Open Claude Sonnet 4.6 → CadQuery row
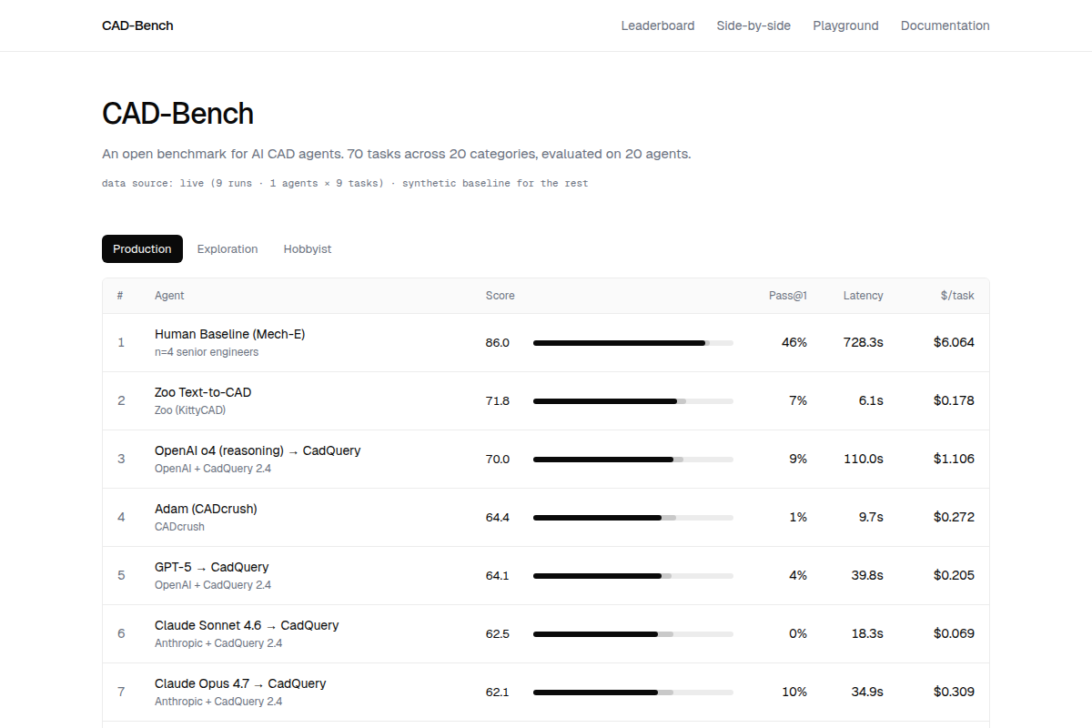This screenshot has width=1092, height=728. click(546, 633)
